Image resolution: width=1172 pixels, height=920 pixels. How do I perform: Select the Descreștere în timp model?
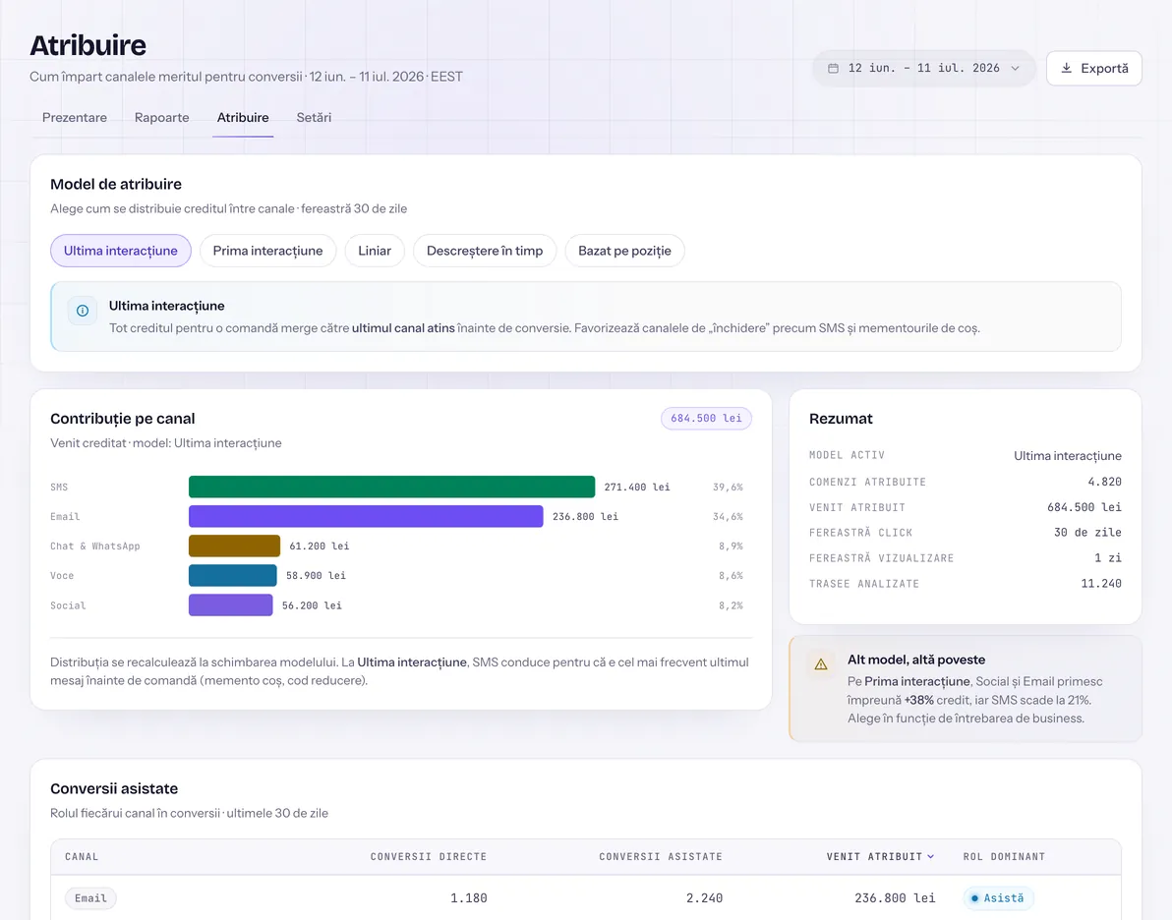point(485,251)
